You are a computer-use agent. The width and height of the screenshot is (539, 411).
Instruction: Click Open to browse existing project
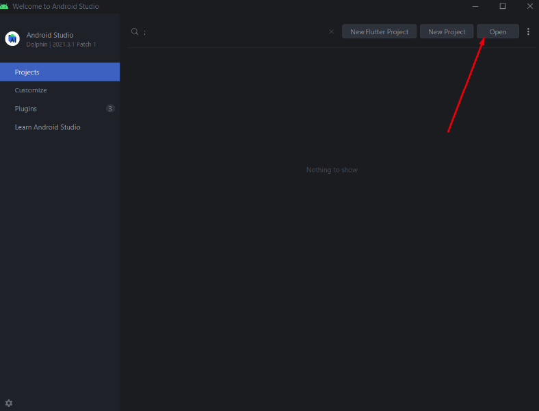pos(497,31)
